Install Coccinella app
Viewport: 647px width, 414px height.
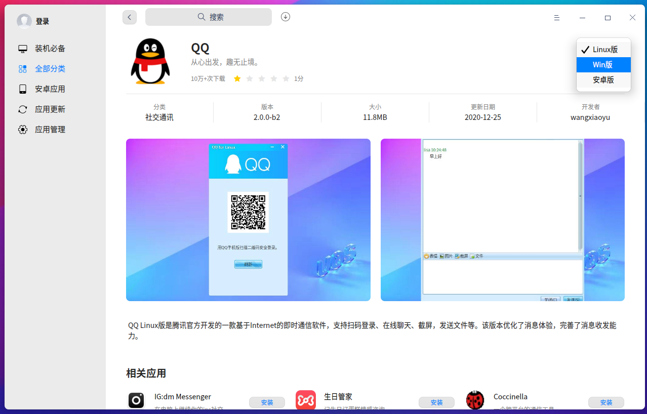coord(606,402)
